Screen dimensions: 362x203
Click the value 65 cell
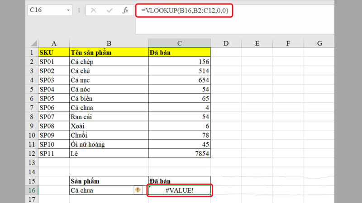click(179, 98)
